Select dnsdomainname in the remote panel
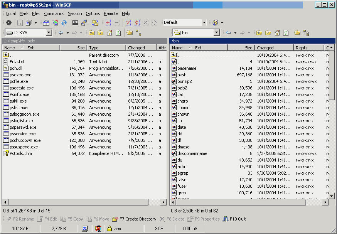This screenshot has height=234, width=337. 192,153
